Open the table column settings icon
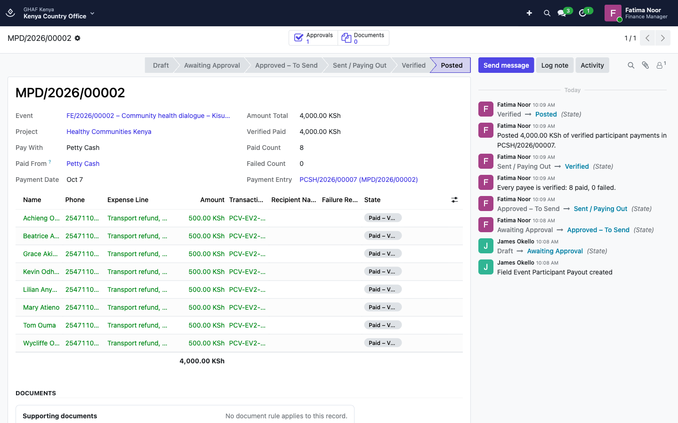Image resolution: width=678 pixels, height=423 pixels. click(454, 200)
